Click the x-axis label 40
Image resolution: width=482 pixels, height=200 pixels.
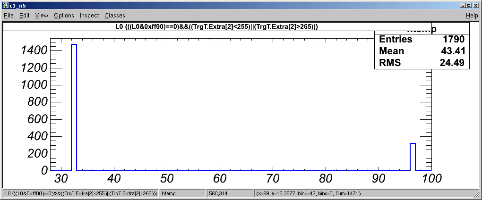point(114,178)
